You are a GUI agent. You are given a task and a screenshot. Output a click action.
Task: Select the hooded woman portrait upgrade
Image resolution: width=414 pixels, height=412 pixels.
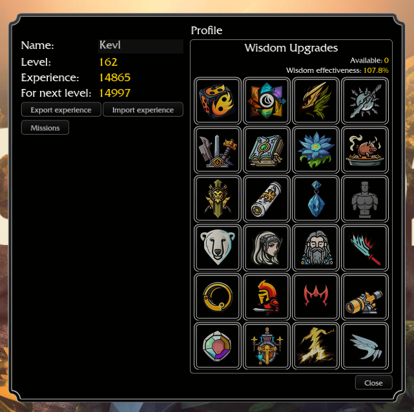pyautogui.click(x=267, y=248)
